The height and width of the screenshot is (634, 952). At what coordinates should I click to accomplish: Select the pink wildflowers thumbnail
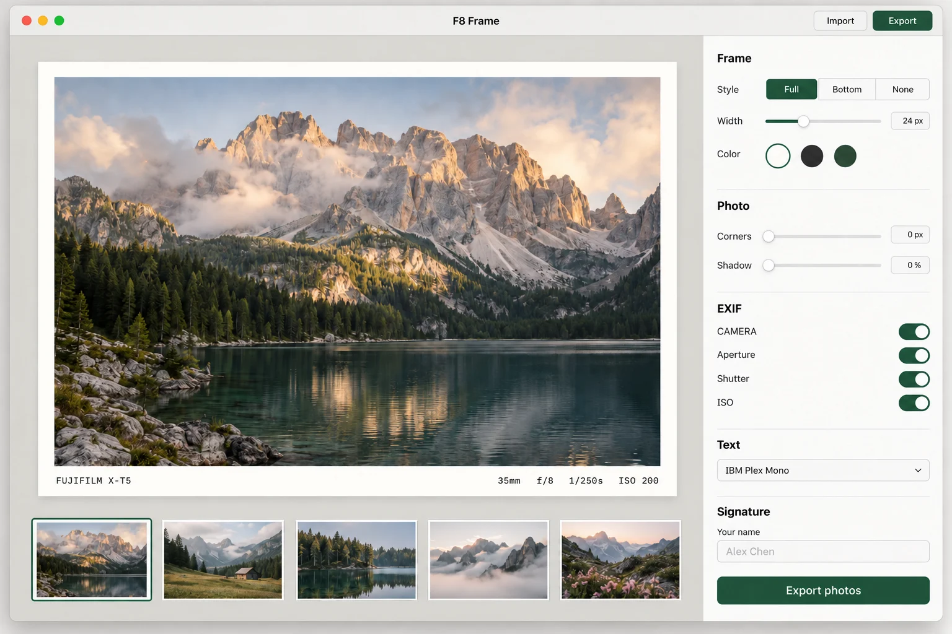pyautogui.click(x=620, y=560)
